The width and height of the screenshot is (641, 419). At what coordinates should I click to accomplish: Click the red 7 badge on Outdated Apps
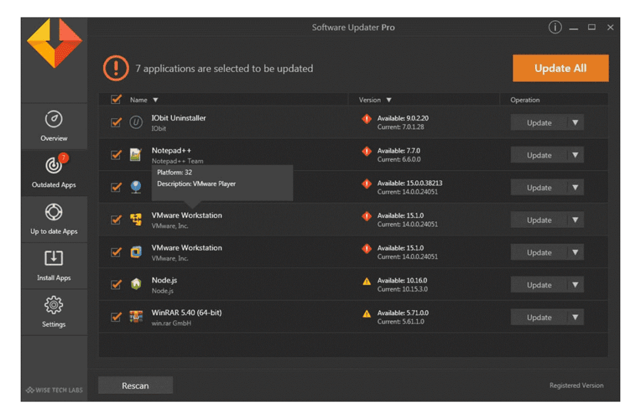(63, 158)
